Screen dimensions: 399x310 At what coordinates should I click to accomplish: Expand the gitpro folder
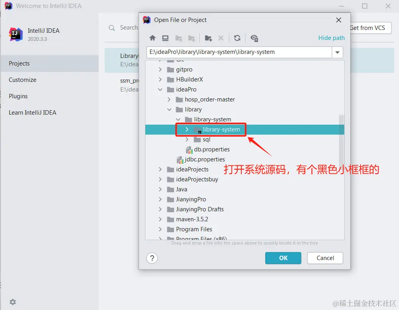coord(160,70)
